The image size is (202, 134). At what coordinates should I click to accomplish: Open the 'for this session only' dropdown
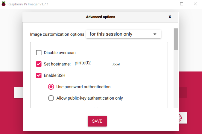(123, 34)
